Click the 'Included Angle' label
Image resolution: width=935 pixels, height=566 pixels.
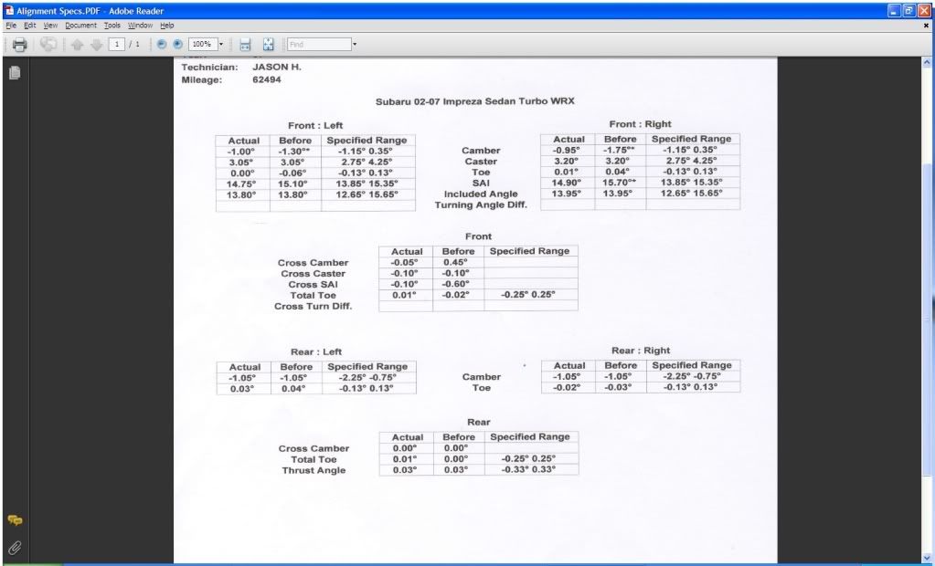tap(481, 194)
